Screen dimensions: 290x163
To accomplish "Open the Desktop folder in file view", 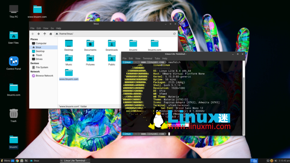I will coord(69,45).
